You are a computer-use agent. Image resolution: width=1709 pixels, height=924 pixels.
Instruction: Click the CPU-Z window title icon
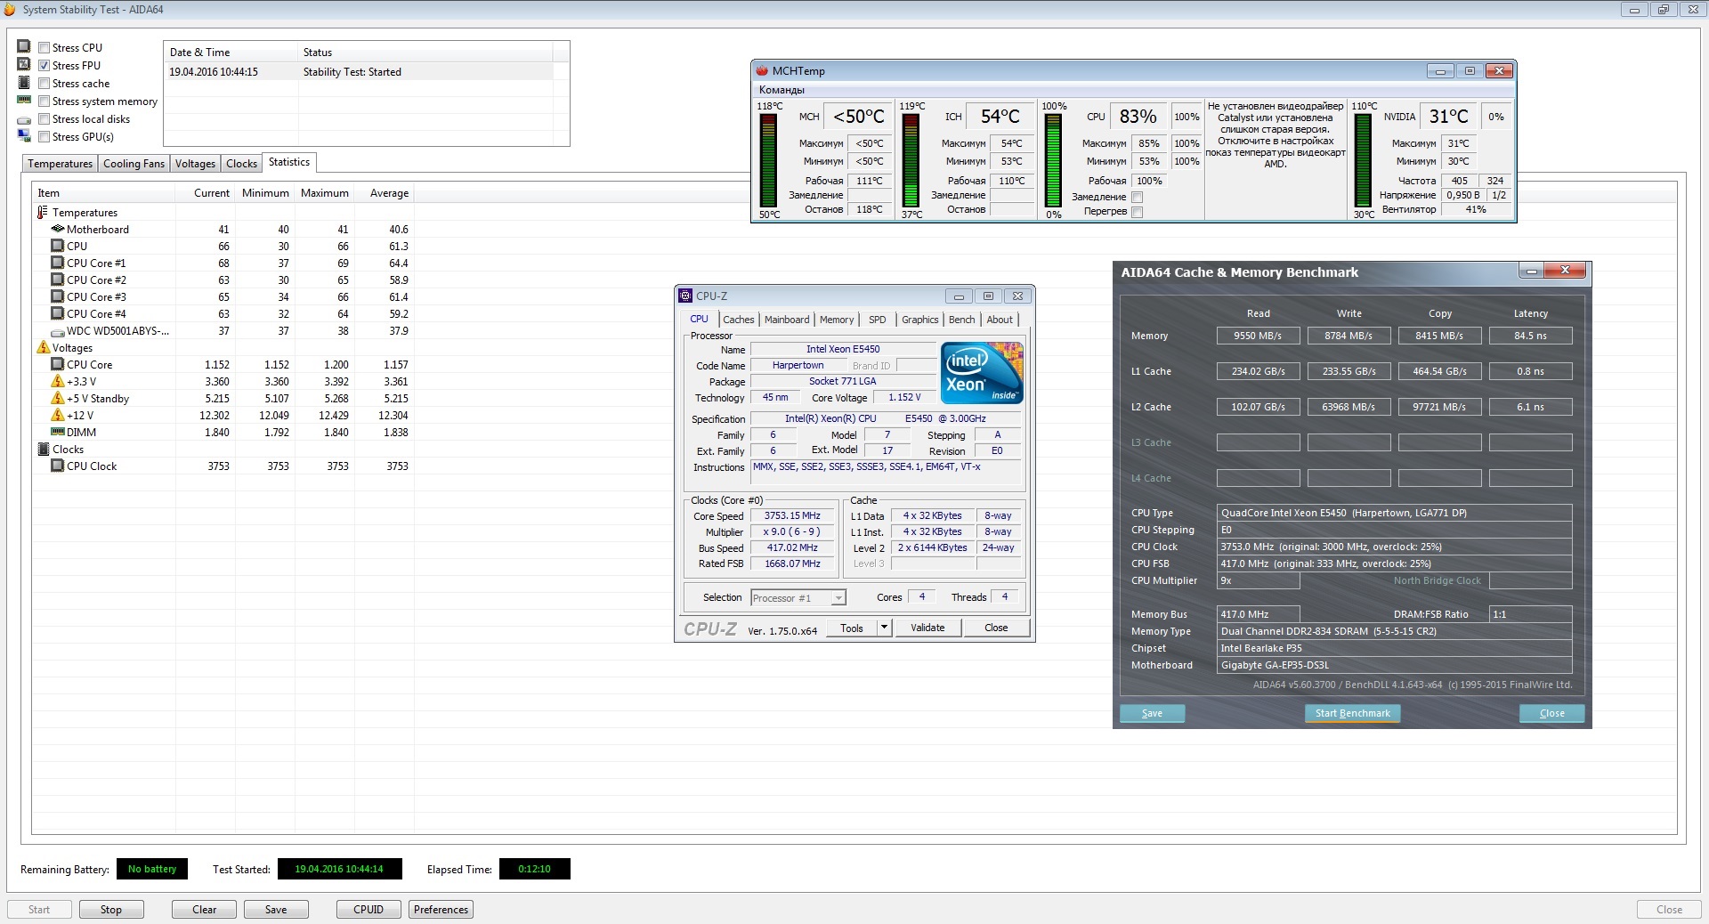pos(685,296)
